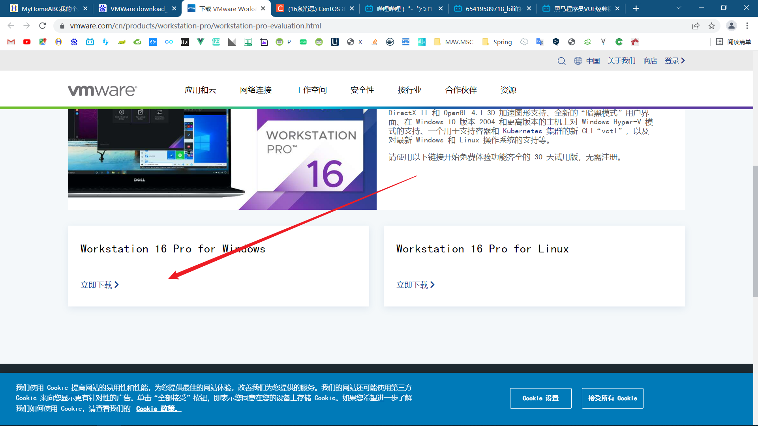Open the black Hui bookmark

pos(185,42)
